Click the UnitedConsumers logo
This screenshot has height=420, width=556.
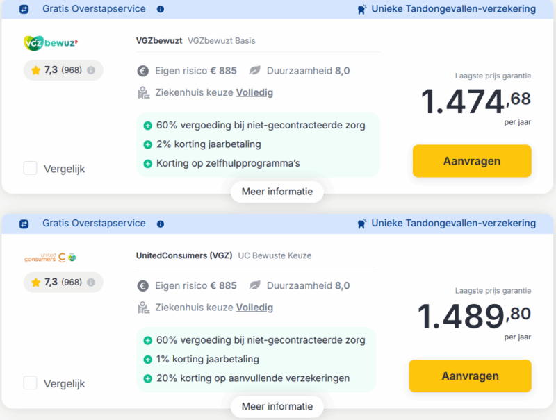(x=51, y=258)
